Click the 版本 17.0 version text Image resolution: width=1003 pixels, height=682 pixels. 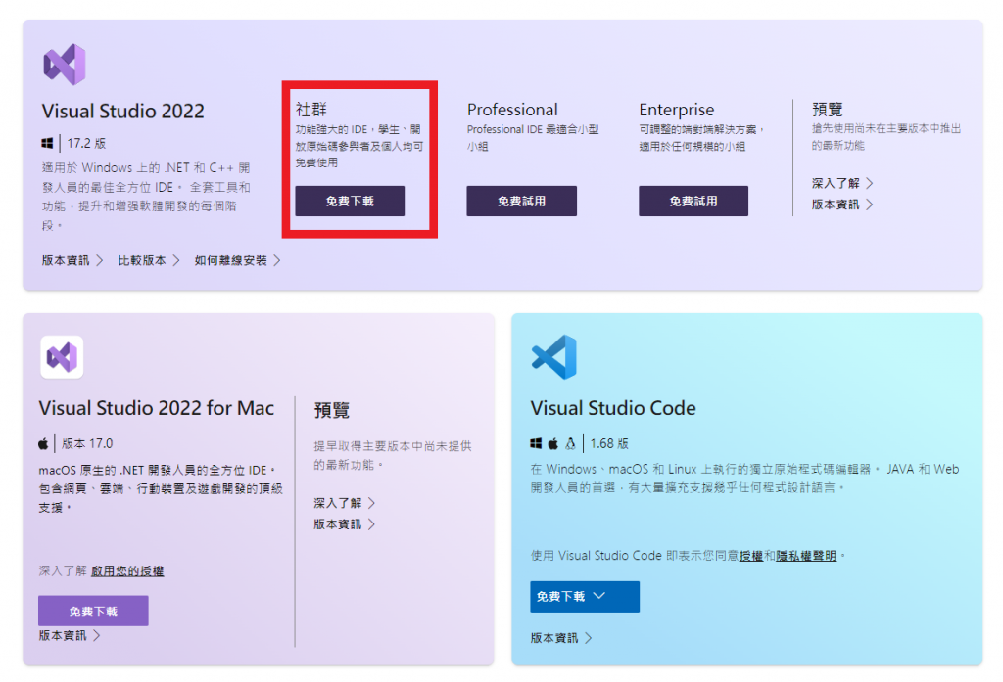pyautogui.click(x=87, y=443)
